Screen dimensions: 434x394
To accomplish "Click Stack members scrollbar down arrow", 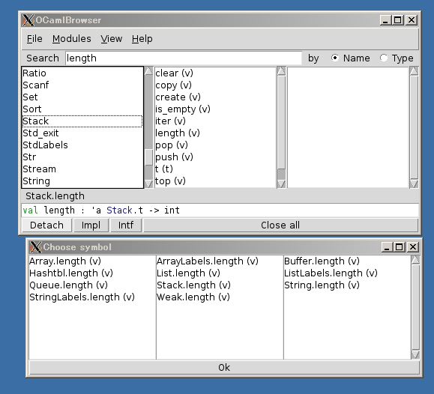I will coord(281,184).
